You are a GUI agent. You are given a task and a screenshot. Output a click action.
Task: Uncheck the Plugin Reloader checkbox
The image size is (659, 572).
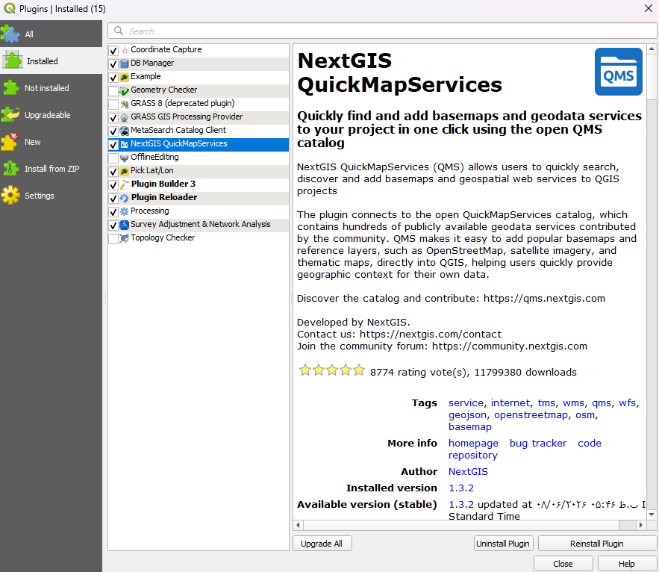coord(113,199)
